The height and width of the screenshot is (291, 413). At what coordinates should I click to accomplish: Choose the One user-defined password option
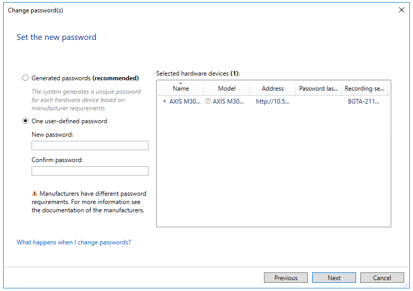25,121
